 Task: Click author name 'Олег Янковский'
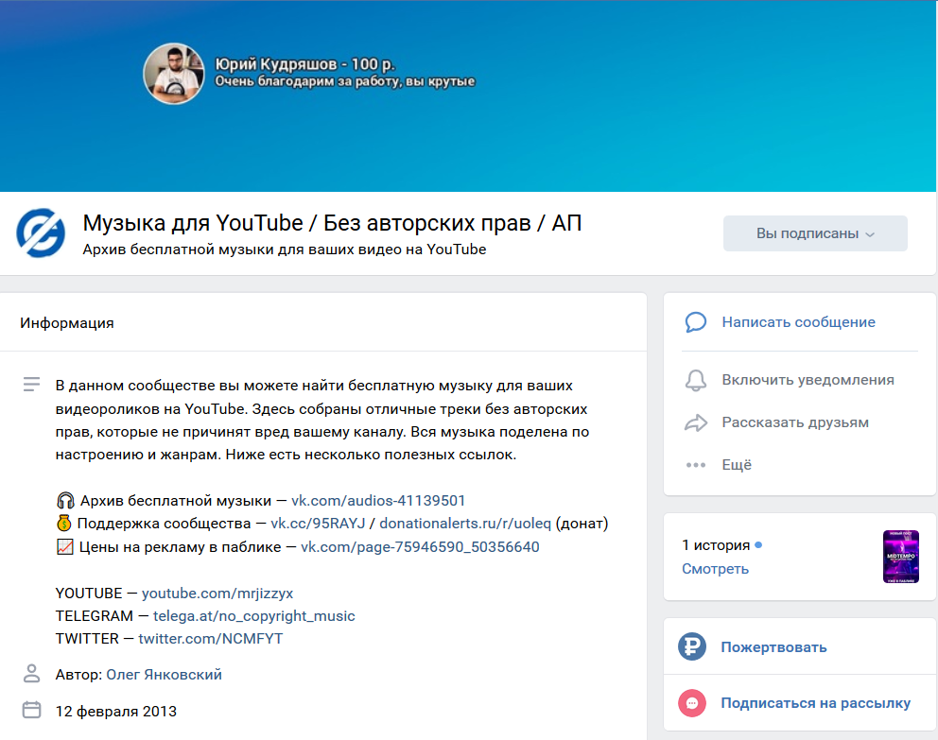(x=164, y=674)
